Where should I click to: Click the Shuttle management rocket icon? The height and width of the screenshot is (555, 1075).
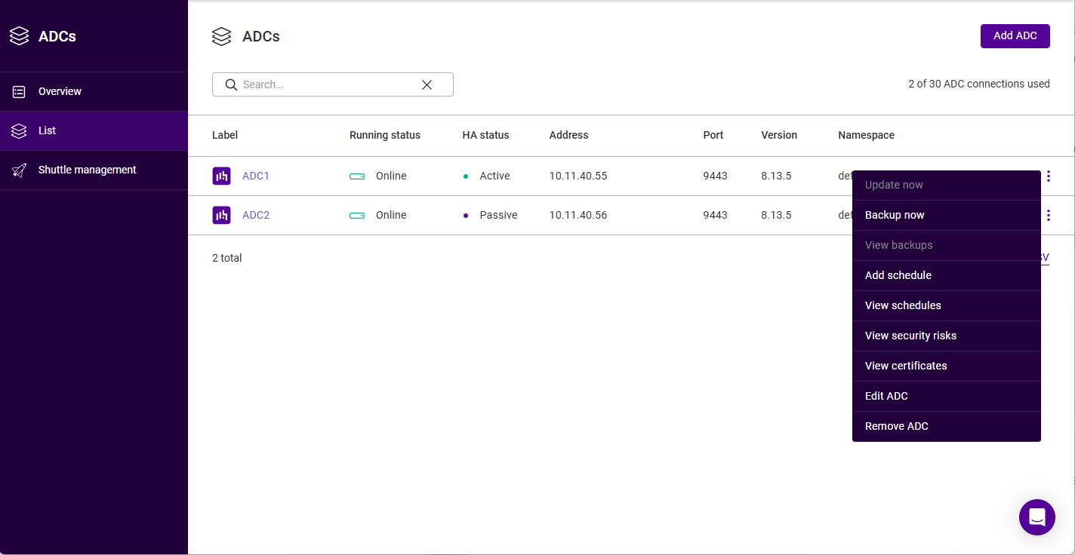(19, 170)
